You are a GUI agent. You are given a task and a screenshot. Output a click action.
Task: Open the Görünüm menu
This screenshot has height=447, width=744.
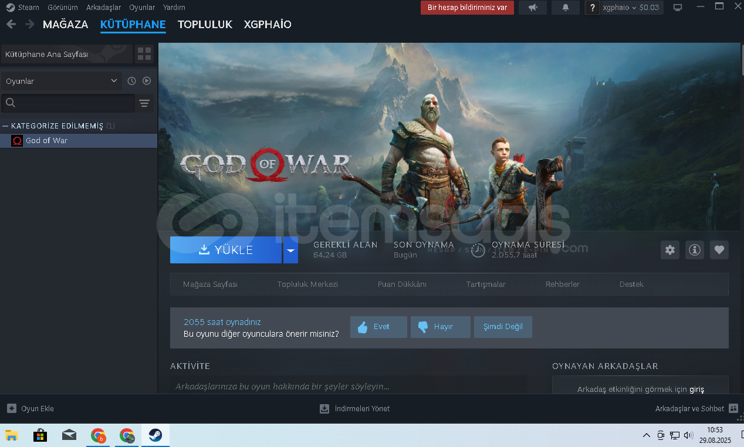(63, 8)
